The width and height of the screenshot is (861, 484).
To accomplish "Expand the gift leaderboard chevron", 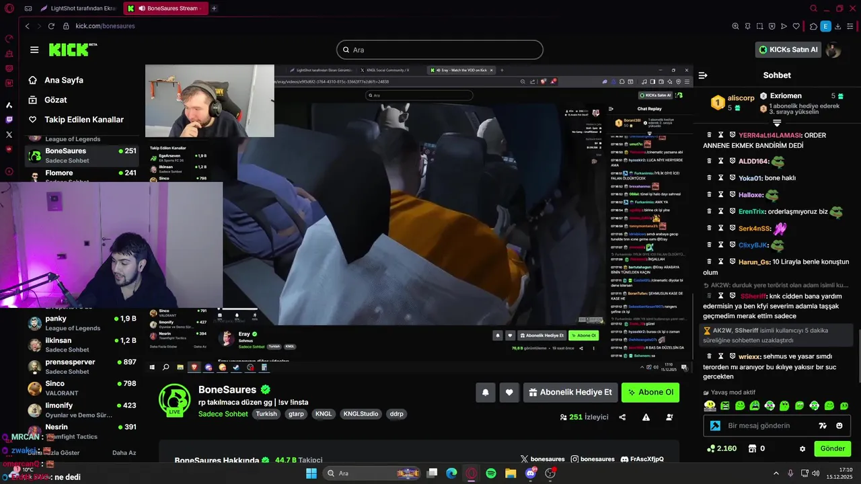I will pyautogui.click(x=777, y=123).
